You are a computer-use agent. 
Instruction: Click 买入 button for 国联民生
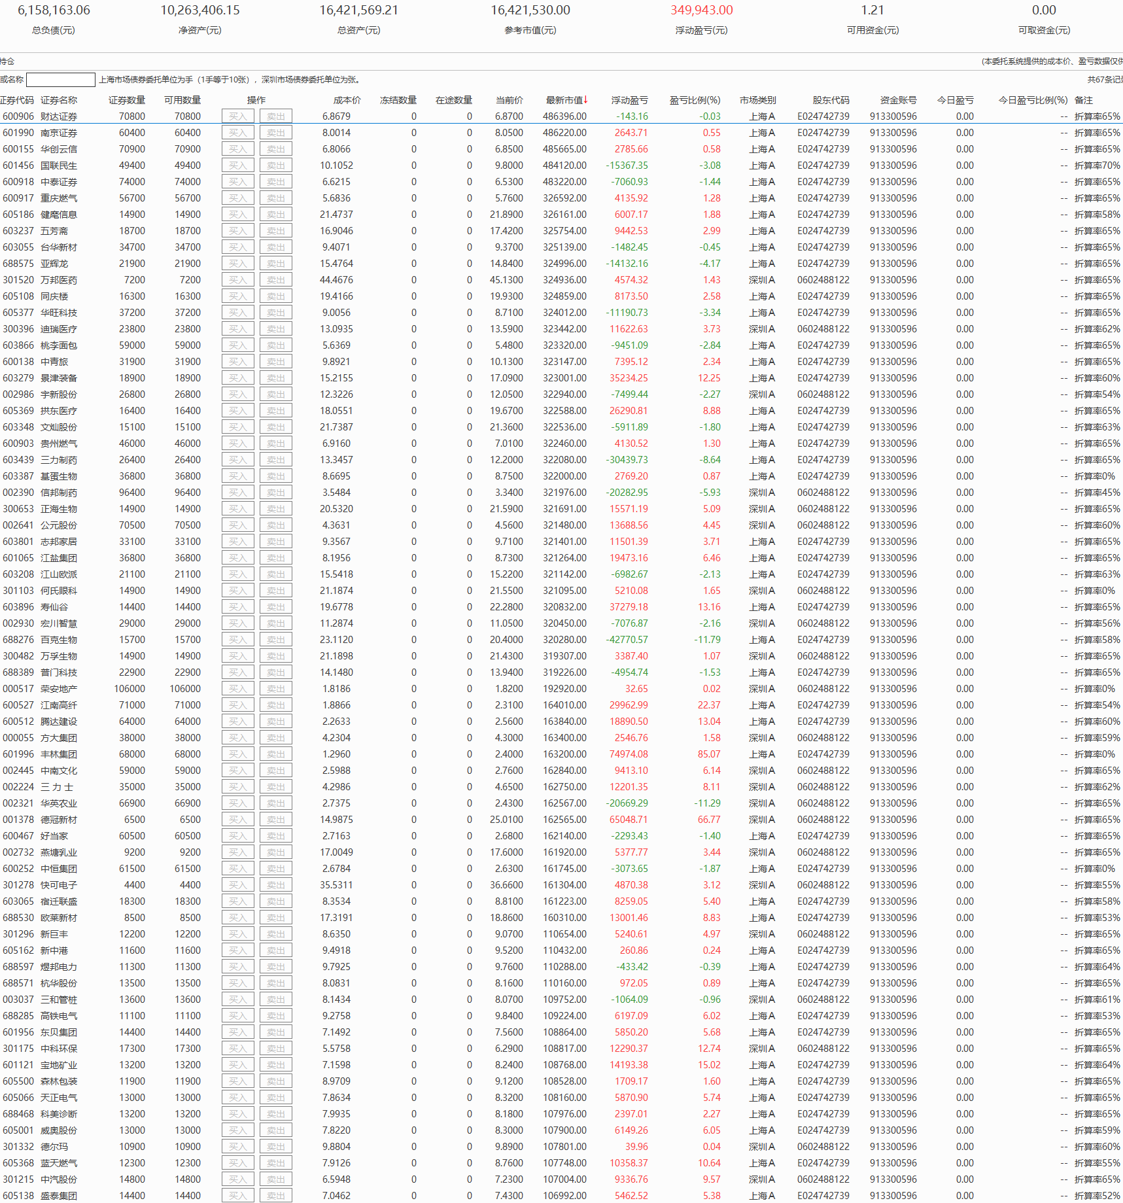point(237,166)
